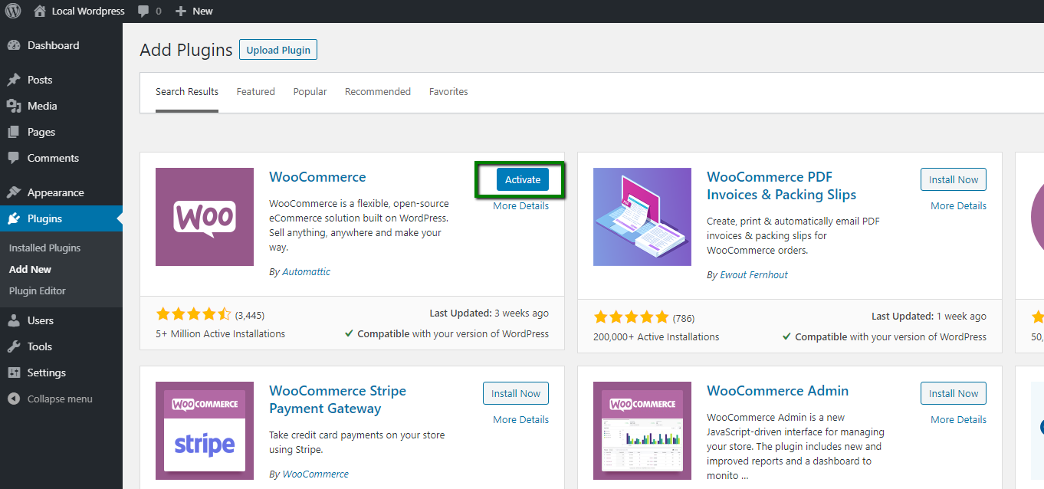Open Plugin Editor submenu
The image size is (1044, 489).
tap(38, 290)
